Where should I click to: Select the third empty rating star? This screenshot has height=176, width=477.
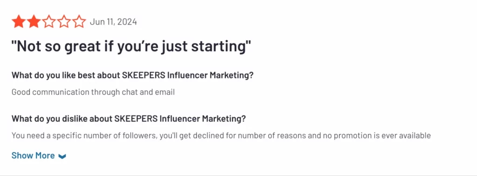coord(49,22)
